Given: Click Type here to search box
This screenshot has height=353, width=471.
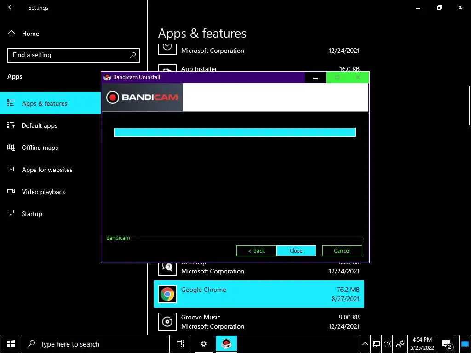Looking at the screenshot, I should 96,344.
